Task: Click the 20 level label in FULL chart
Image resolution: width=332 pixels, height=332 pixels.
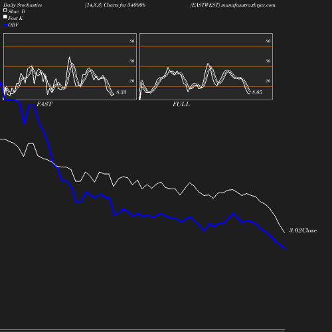Action: coord(268,81)
